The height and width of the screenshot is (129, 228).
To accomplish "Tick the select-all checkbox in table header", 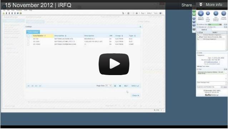I will (28, 36).
